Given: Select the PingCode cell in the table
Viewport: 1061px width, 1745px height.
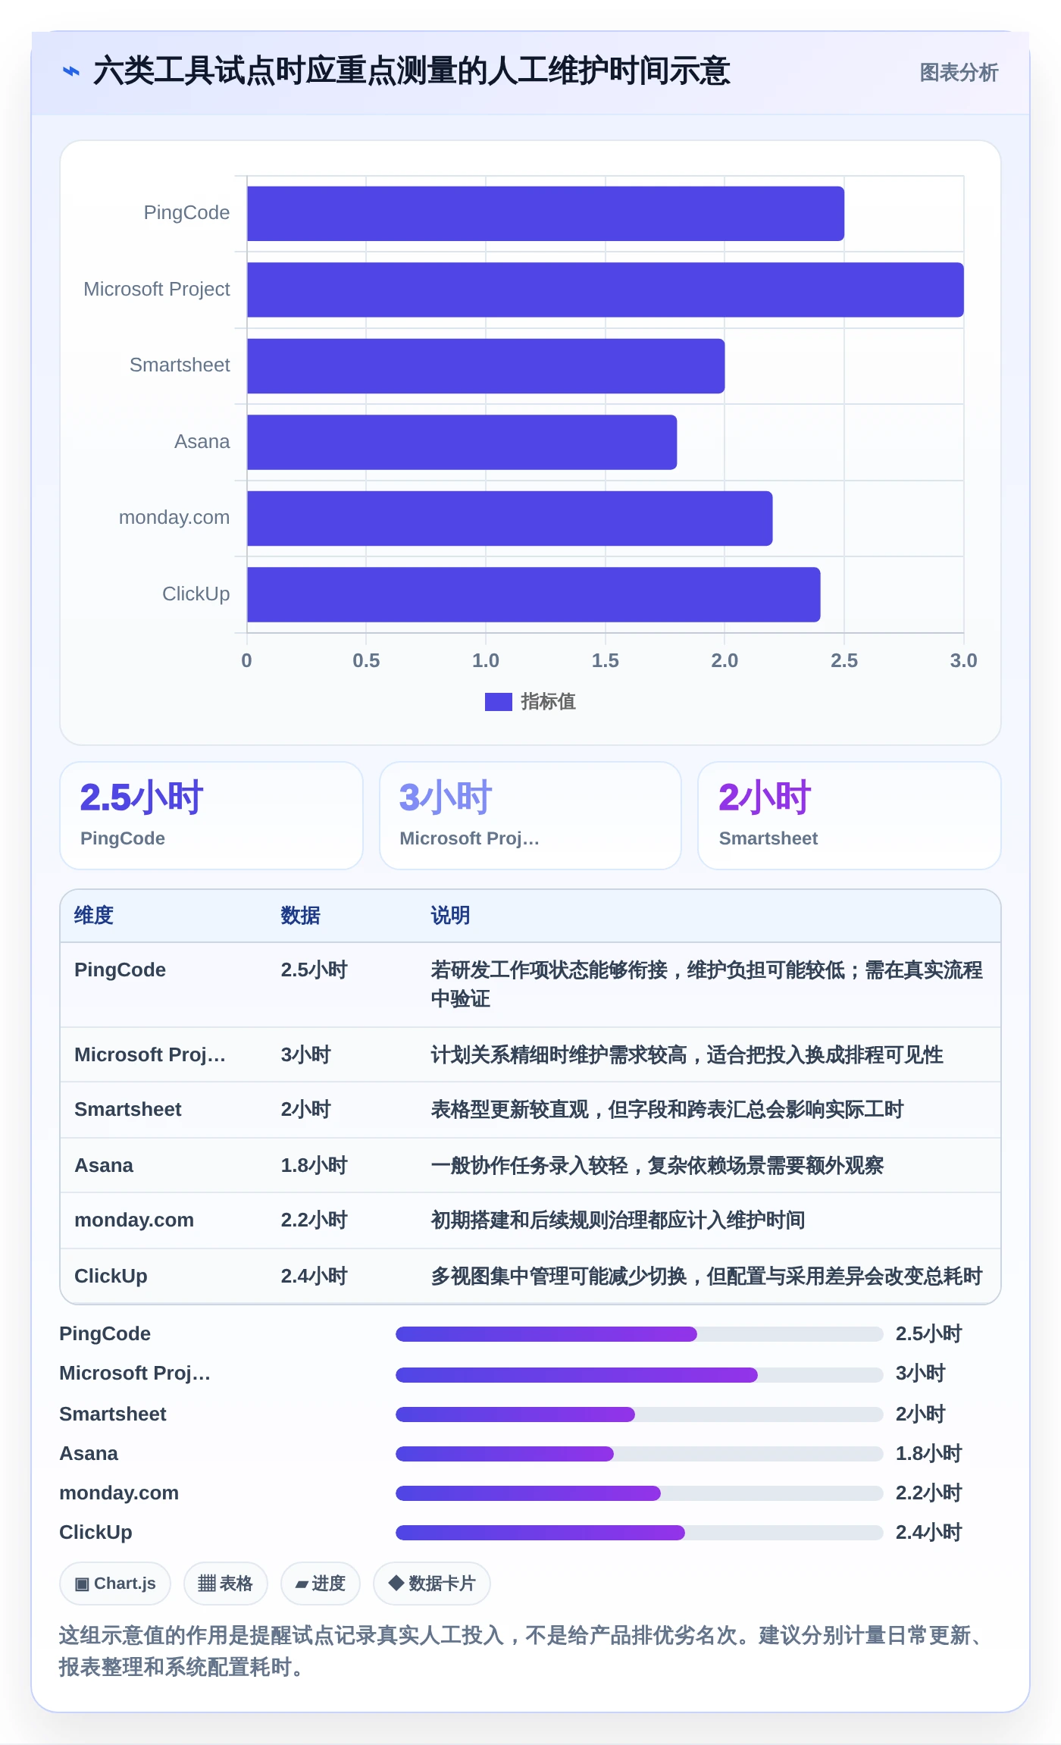Looking at the screenshot, I should [x=120, y=970].
